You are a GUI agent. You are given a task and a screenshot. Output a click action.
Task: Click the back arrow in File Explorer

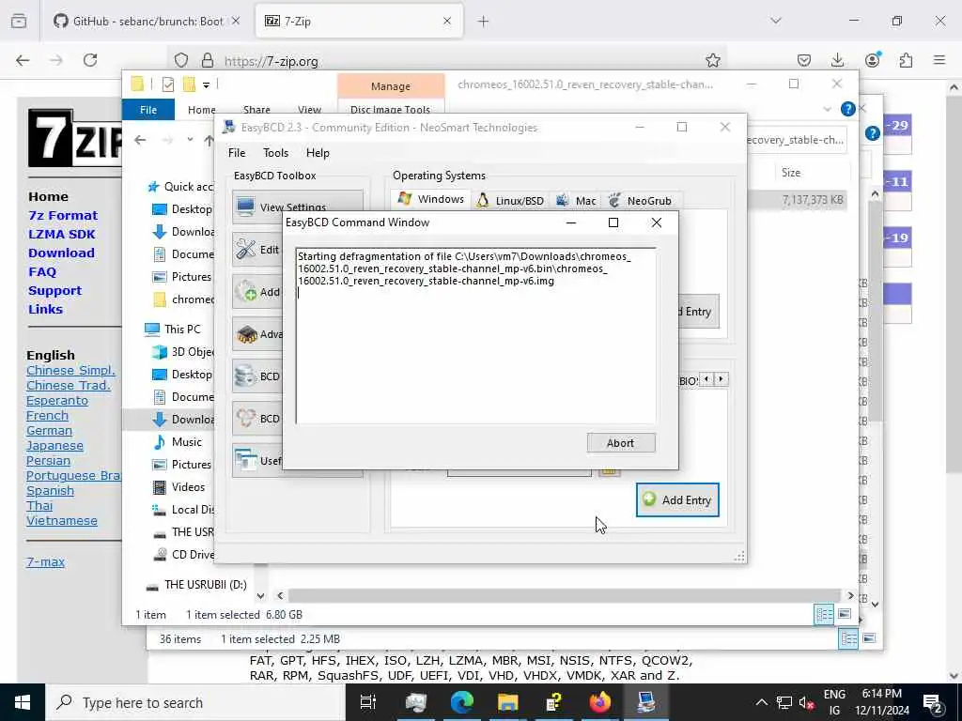(x=141, y=140)
